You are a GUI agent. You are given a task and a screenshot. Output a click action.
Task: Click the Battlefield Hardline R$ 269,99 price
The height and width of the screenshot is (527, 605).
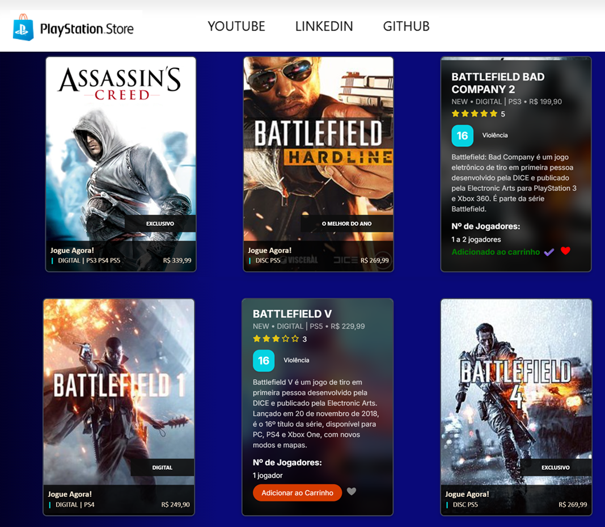375,260
